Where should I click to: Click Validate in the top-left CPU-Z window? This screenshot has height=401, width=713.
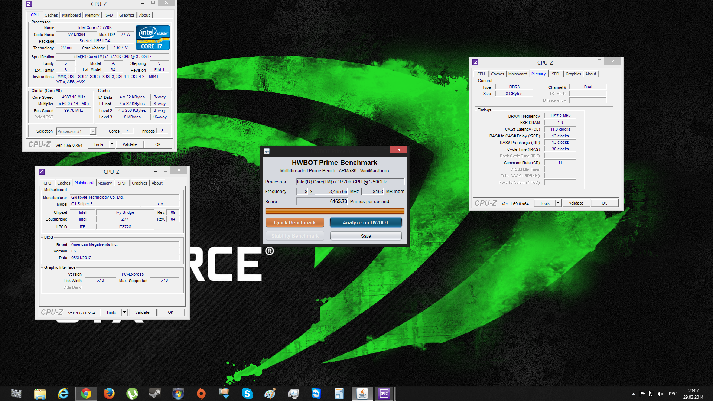130,144
